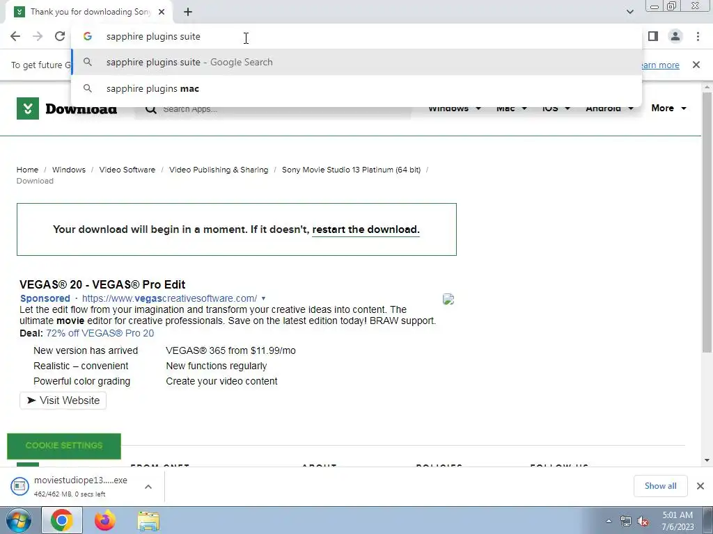713x534 pixels.
Task: Go back using the browser back arrow
Action: coord(15,36)
